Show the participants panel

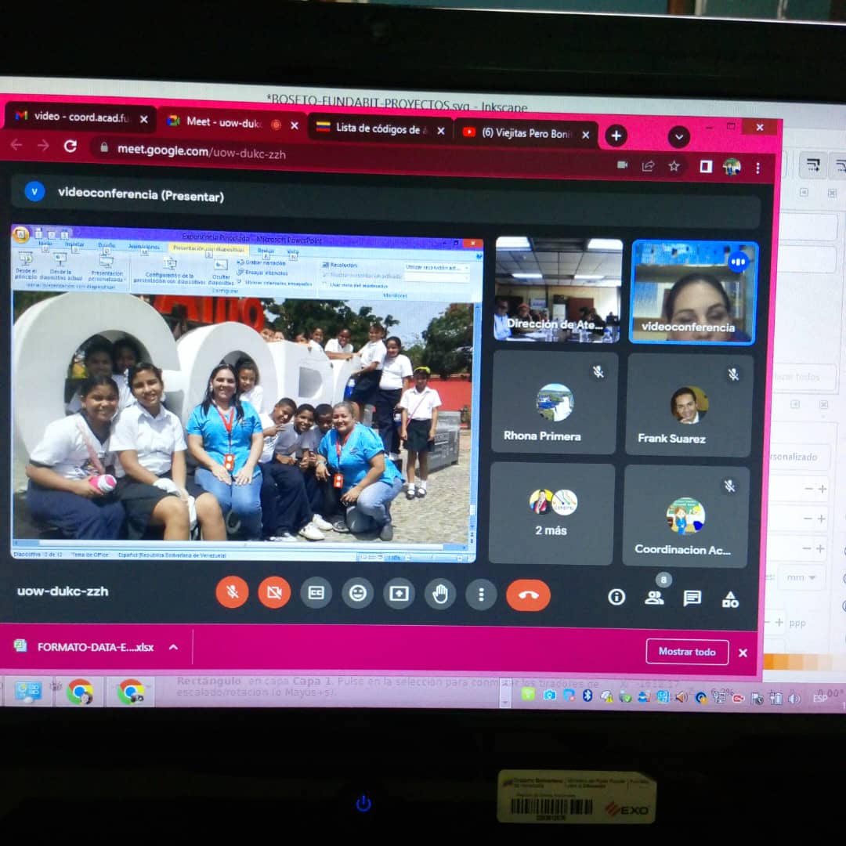pos(654,597)
